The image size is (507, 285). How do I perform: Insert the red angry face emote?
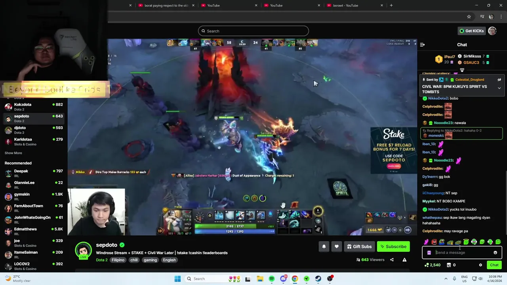pos(434,242)
